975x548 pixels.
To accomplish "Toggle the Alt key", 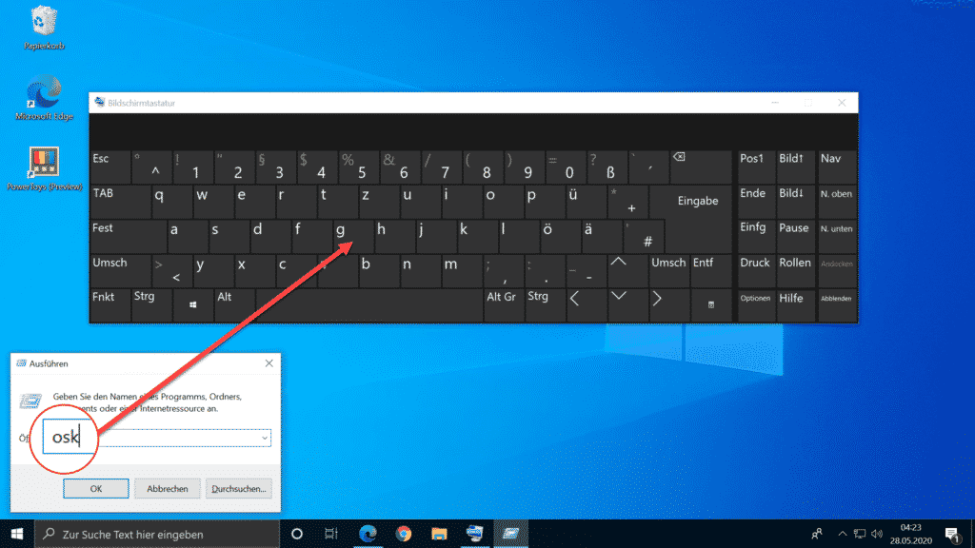I will [x=234, y=304].
